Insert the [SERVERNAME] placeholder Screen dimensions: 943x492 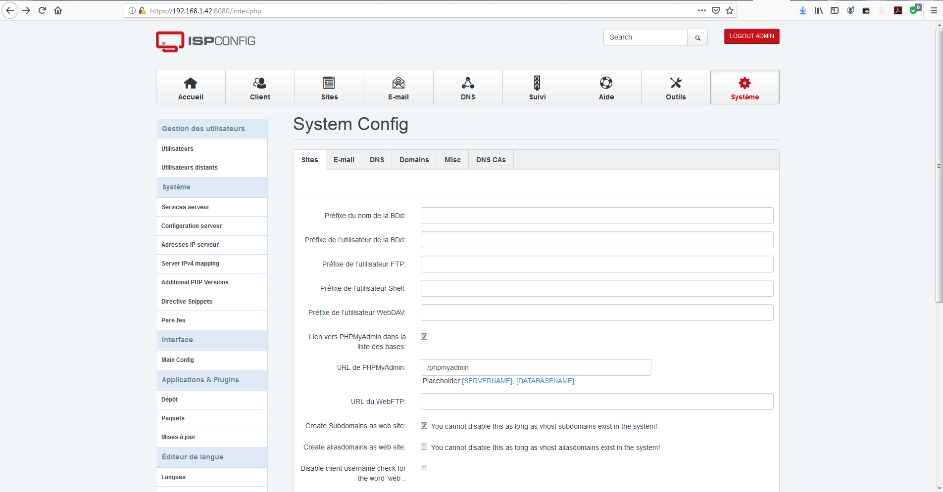[x=487, y=381]
